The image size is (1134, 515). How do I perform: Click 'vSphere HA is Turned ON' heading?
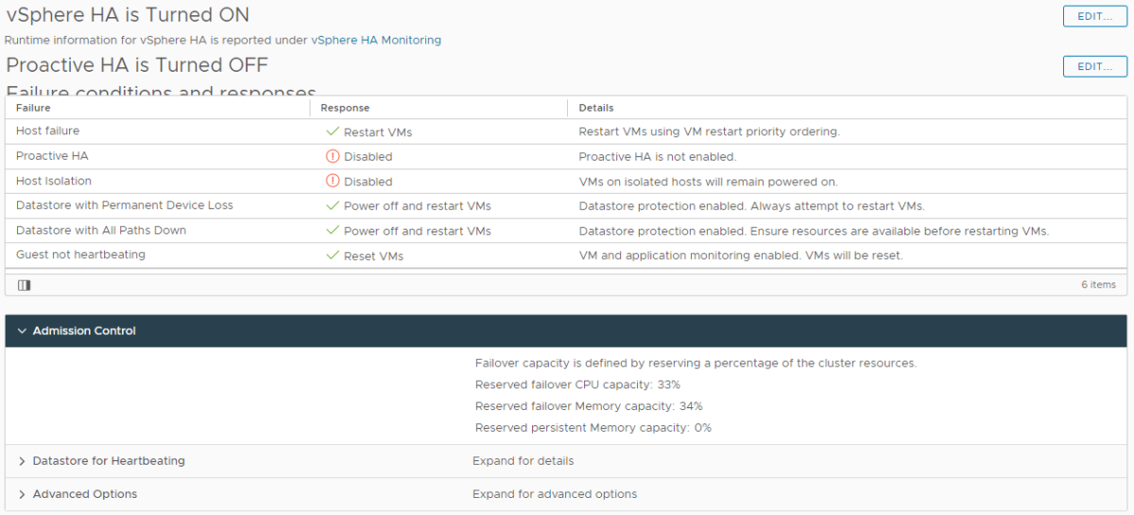coord(128,15)
